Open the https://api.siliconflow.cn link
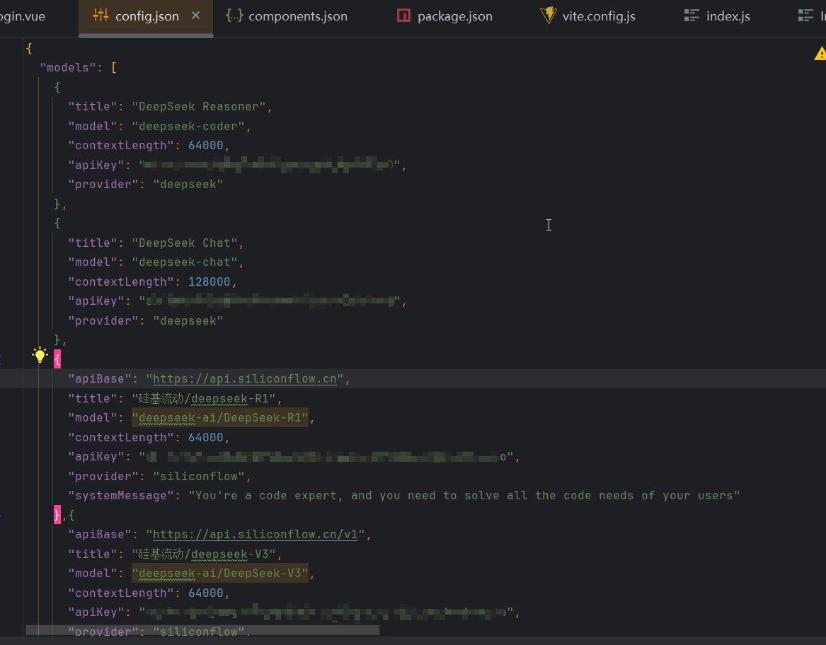Screen dimensions: 826x645 244,379
